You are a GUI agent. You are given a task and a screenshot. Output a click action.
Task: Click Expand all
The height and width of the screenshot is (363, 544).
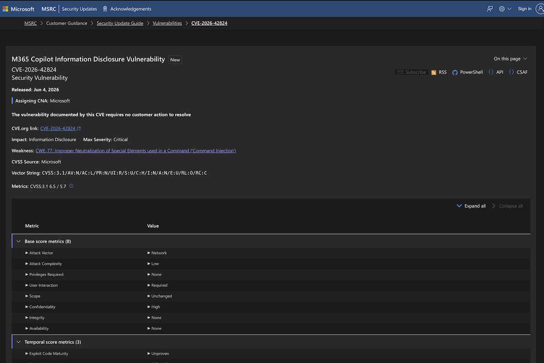471,206
